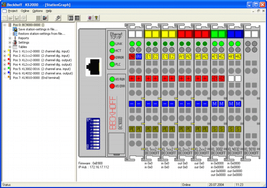Toggle the station graph view button

[x=77, y=18]
